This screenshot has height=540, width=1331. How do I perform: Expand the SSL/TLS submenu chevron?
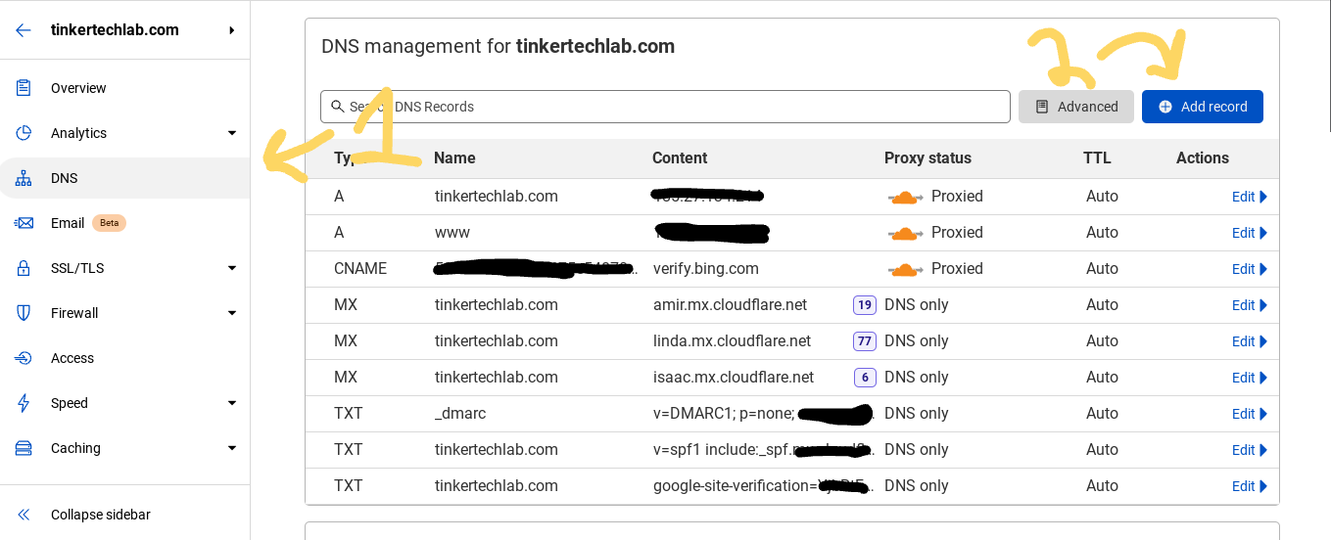(x=232, y=268)
